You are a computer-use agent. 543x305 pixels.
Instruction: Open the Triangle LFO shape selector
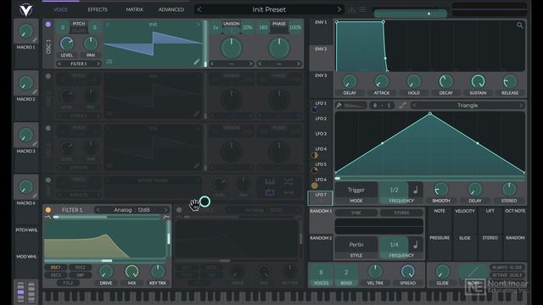467,105
